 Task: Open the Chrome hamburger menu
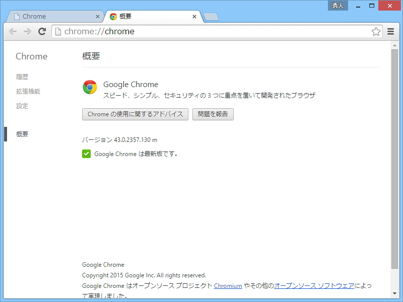click(x=390, y=31)
